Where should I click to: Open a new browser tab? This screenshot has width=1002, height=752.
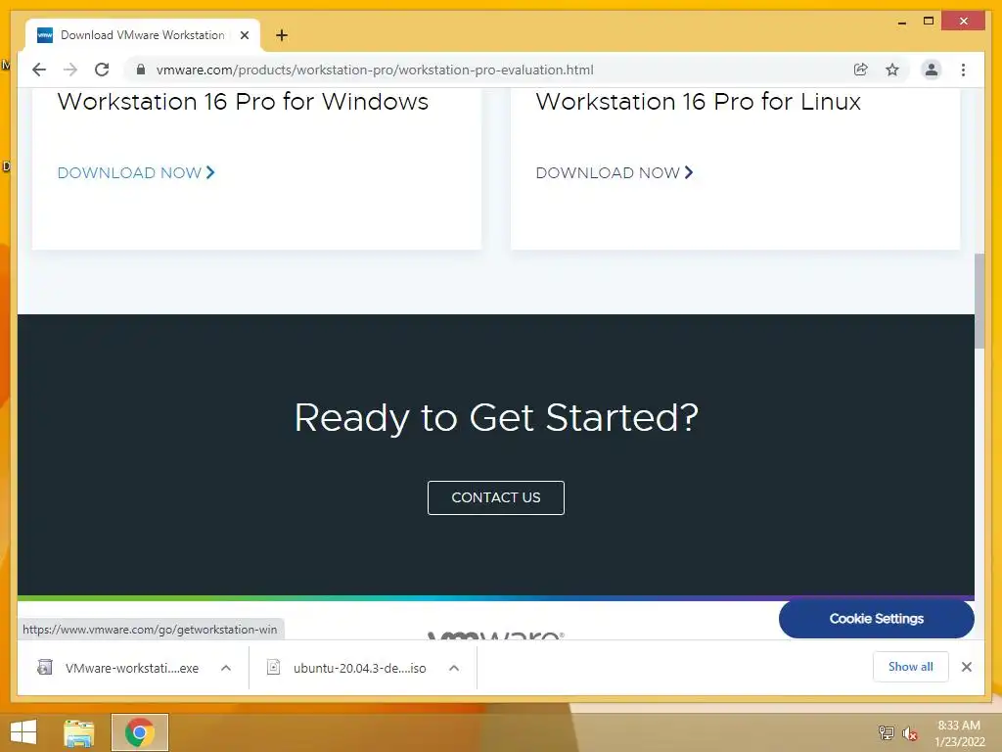(x=281, y=35)
